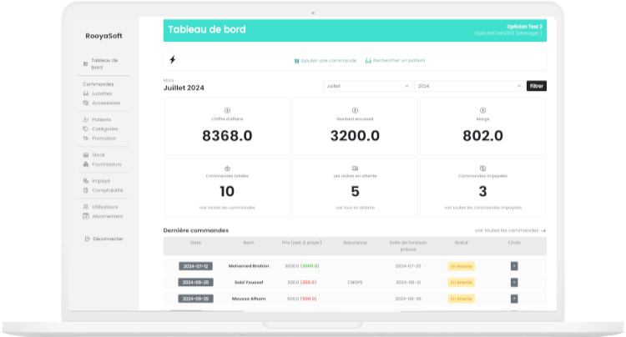Click the glasses icon beside Rechercher un patient

pos(368,61)
